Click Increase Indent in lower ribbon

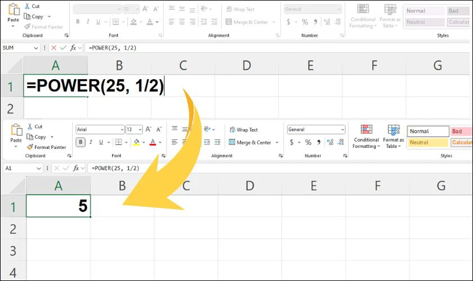217,142
